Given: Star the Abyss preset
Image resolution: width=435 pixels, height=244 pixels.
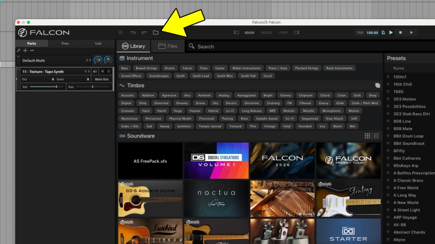Looking at the screenshot, I should click(389, 239).
